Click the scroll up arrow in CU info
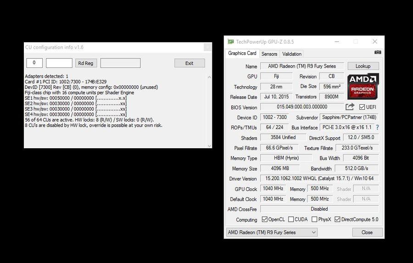Viewport: 413px width, 263px height. (x=209, y=77)
